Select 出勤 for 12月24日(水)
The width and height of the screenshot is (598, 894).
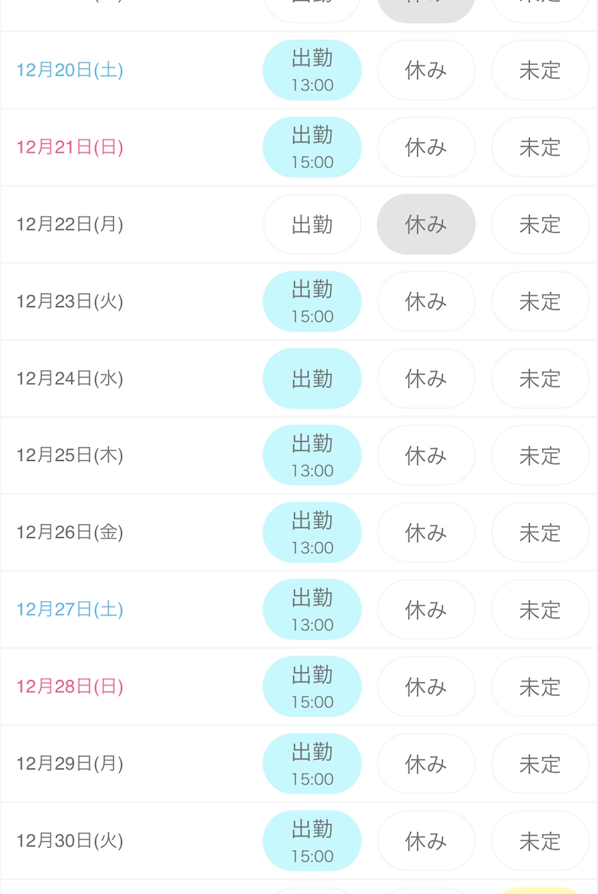click(x=312, y=378)
